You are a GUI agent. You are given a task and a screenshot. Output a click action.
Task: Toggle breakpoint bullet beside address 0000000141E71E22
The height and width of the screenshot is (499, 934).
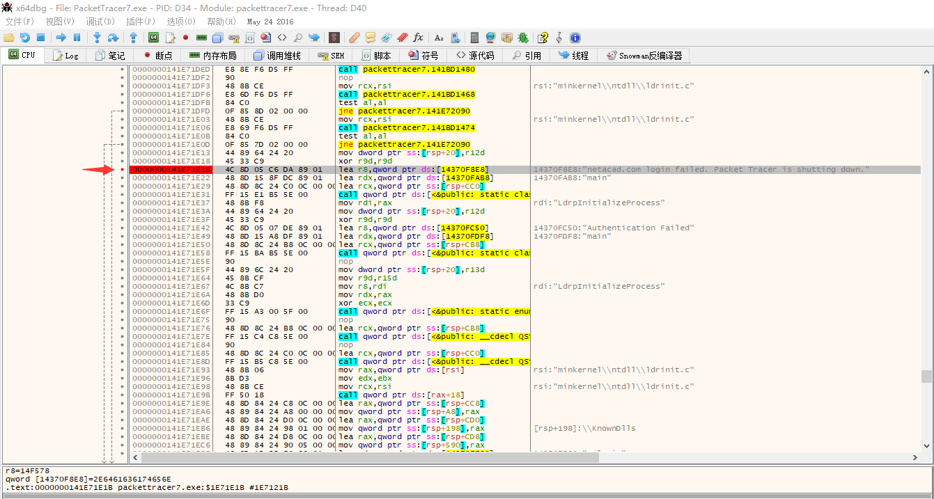tap(123, 178)
